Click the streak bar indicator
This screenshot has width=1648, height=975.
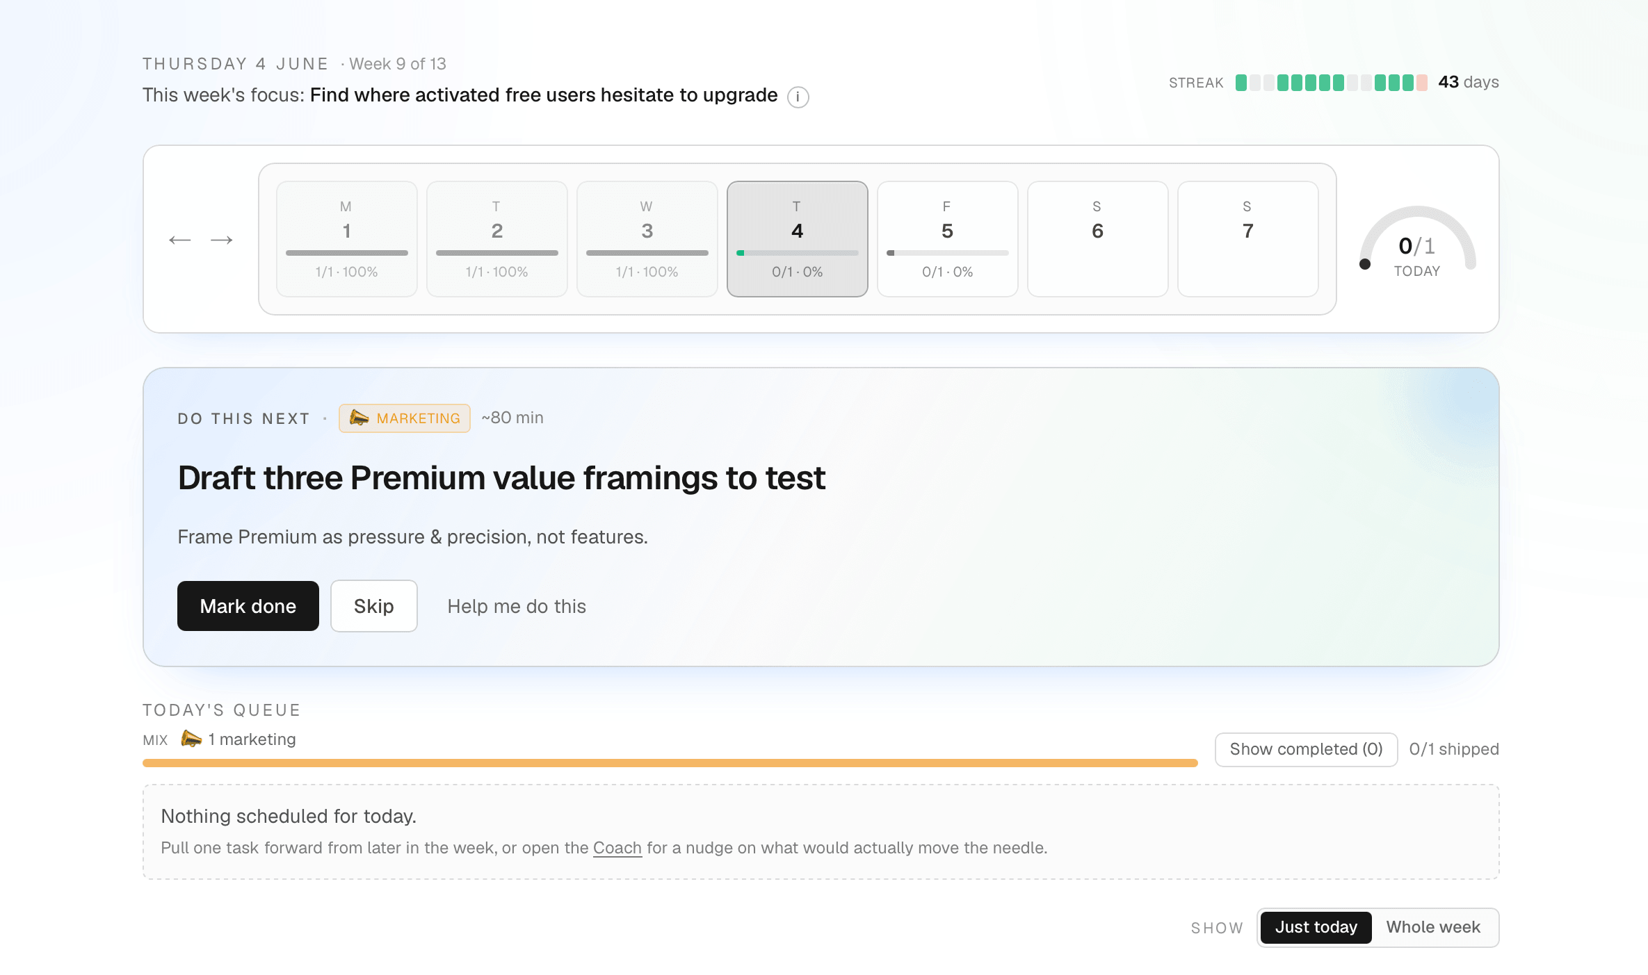(x=1331, y=83)
